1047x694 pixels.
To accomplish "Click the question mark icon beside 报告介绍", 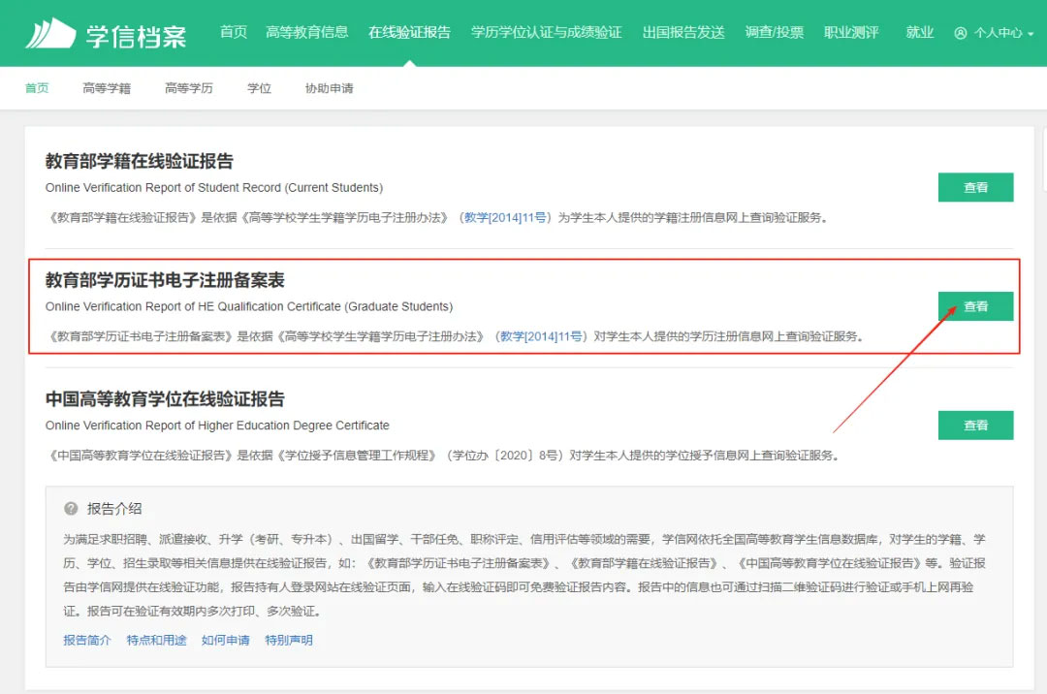I will (x=71, y=509).
